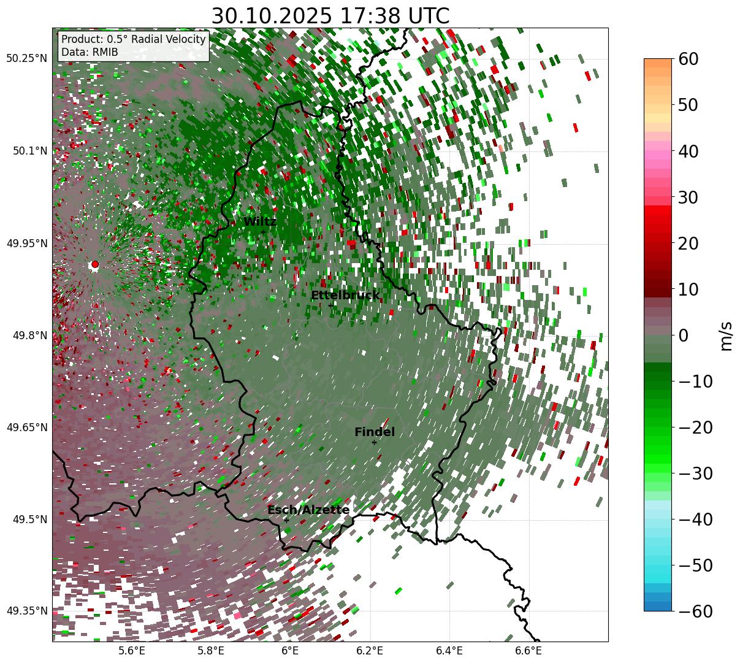Click the −60 colorbar tick label

[695, 611]
